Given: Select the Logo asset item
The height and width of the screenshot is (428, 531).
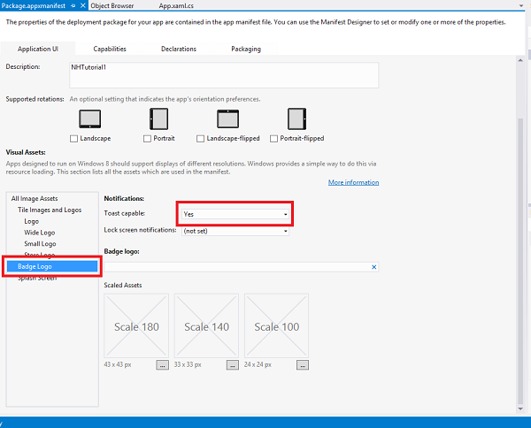Looking at the screenshot, I should (32, 221).
